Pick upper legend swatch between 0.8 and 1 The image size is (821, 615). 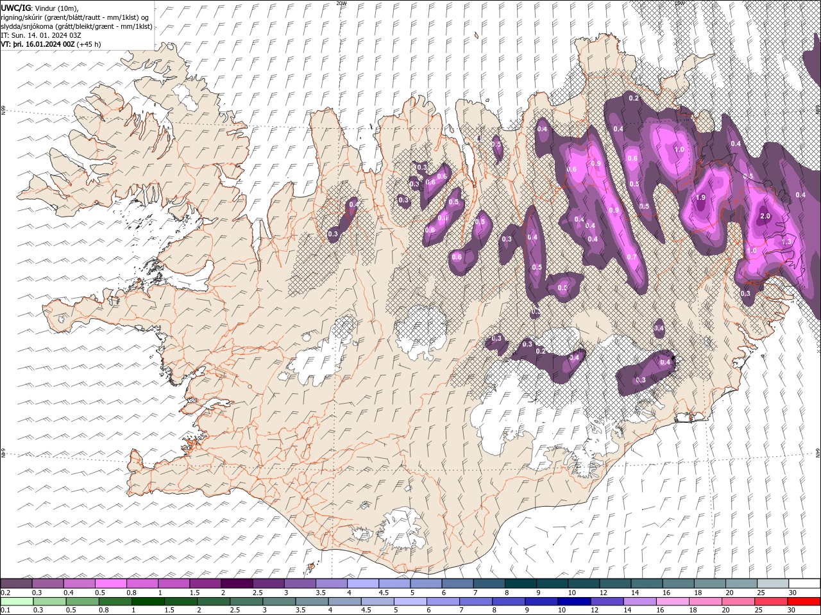coord(142,584)
